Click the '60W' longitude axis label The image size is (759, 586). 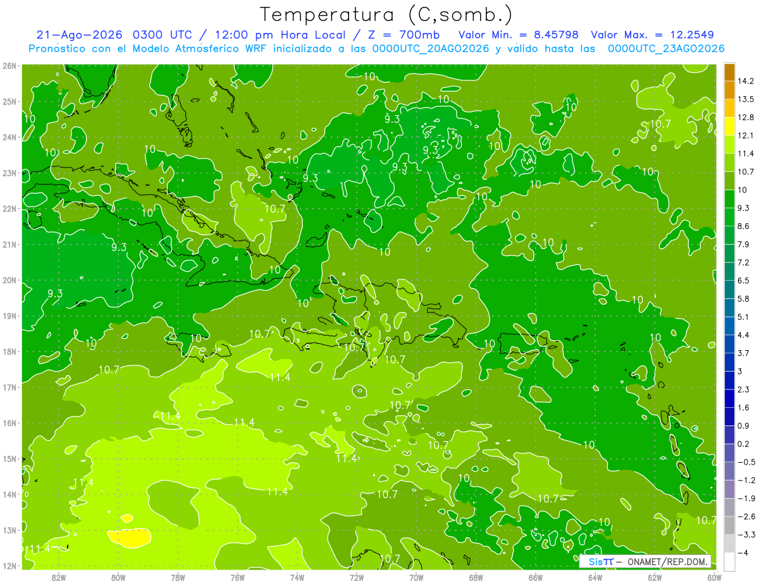pos(714,577)
